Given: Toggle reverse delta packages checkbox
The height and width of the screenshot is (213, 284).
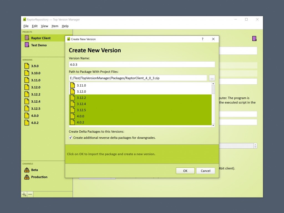Looking at the screenshot, I should [x=71, y=138].
